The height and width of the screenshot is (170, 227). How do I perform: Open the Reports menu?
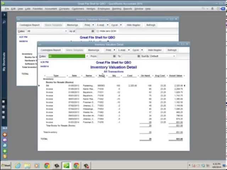click(x=127, y=8)
